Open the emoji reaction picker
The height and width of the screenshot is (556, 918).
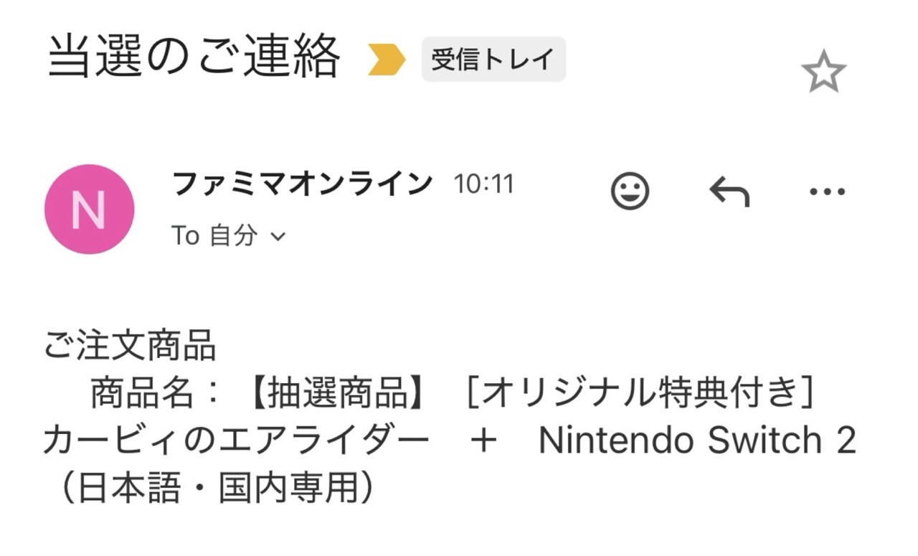click(x=630, y=191)
